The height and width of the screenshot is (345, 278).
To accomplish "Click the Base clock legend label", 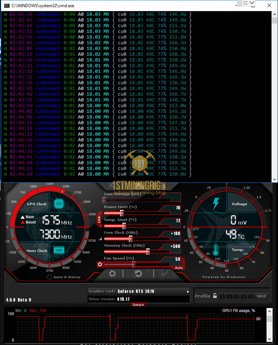I will point(30,217).
